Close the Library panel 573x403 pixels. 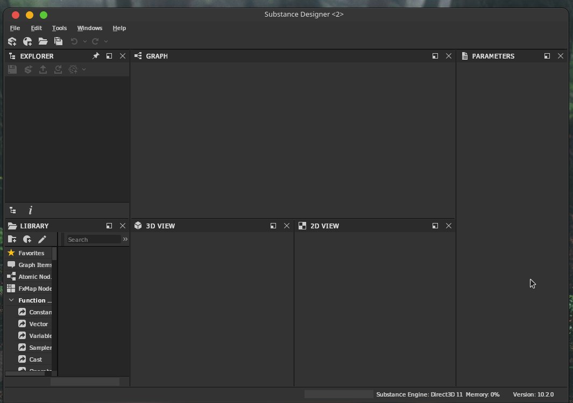(x=123, y=226)
